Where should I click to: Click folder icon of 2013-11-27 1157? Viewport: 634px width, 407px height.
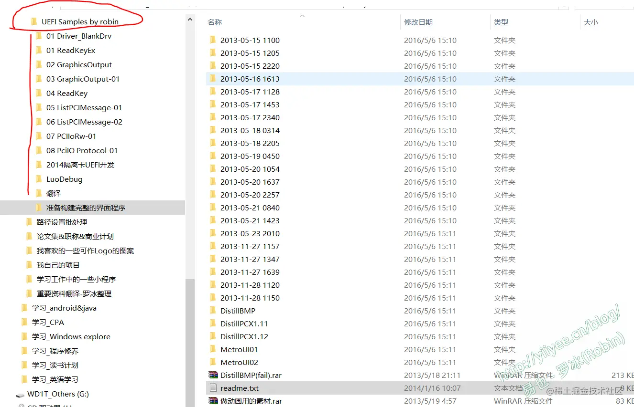coord(213,247)
